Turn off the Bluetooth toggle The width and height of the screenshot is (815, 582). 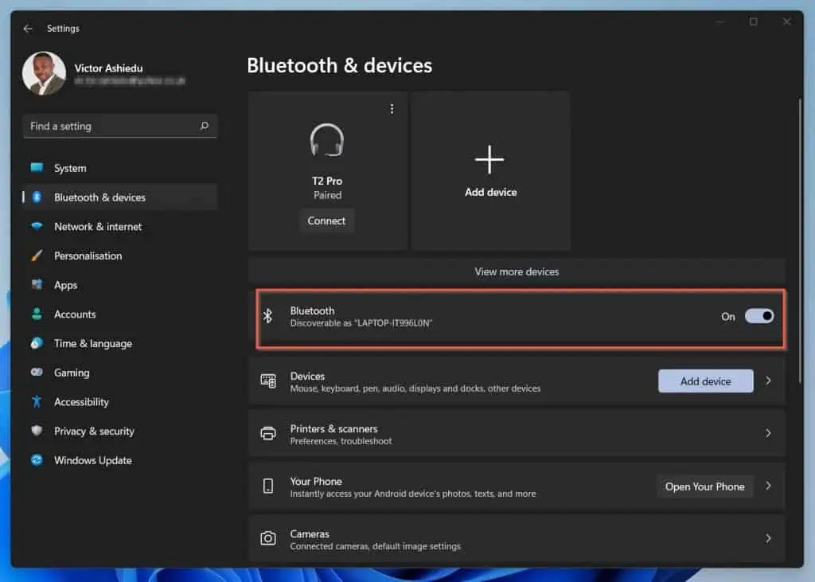coord(759,316)
